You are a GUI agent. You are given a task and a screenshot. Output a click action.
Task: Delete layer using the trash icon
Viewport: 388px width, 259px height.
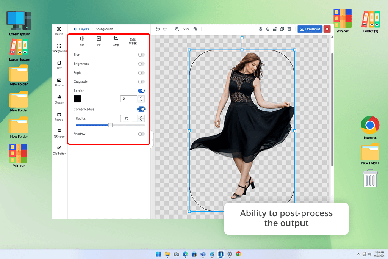[289, 29]
